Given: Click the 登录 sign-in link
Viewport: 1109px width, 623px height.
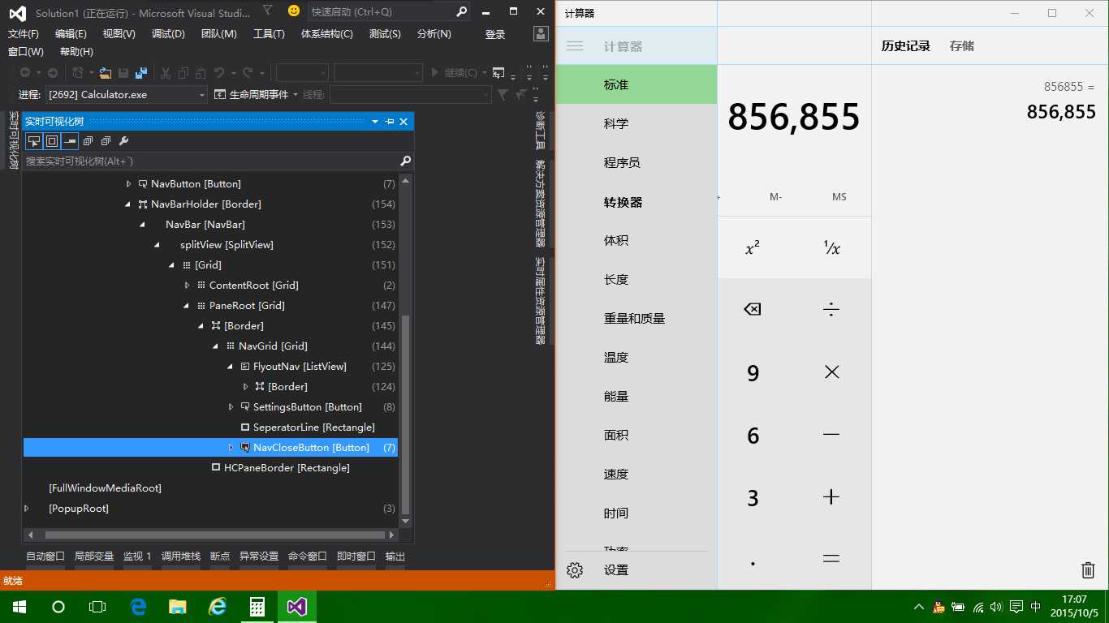Looking at the screenshot, I should [495, 34].
